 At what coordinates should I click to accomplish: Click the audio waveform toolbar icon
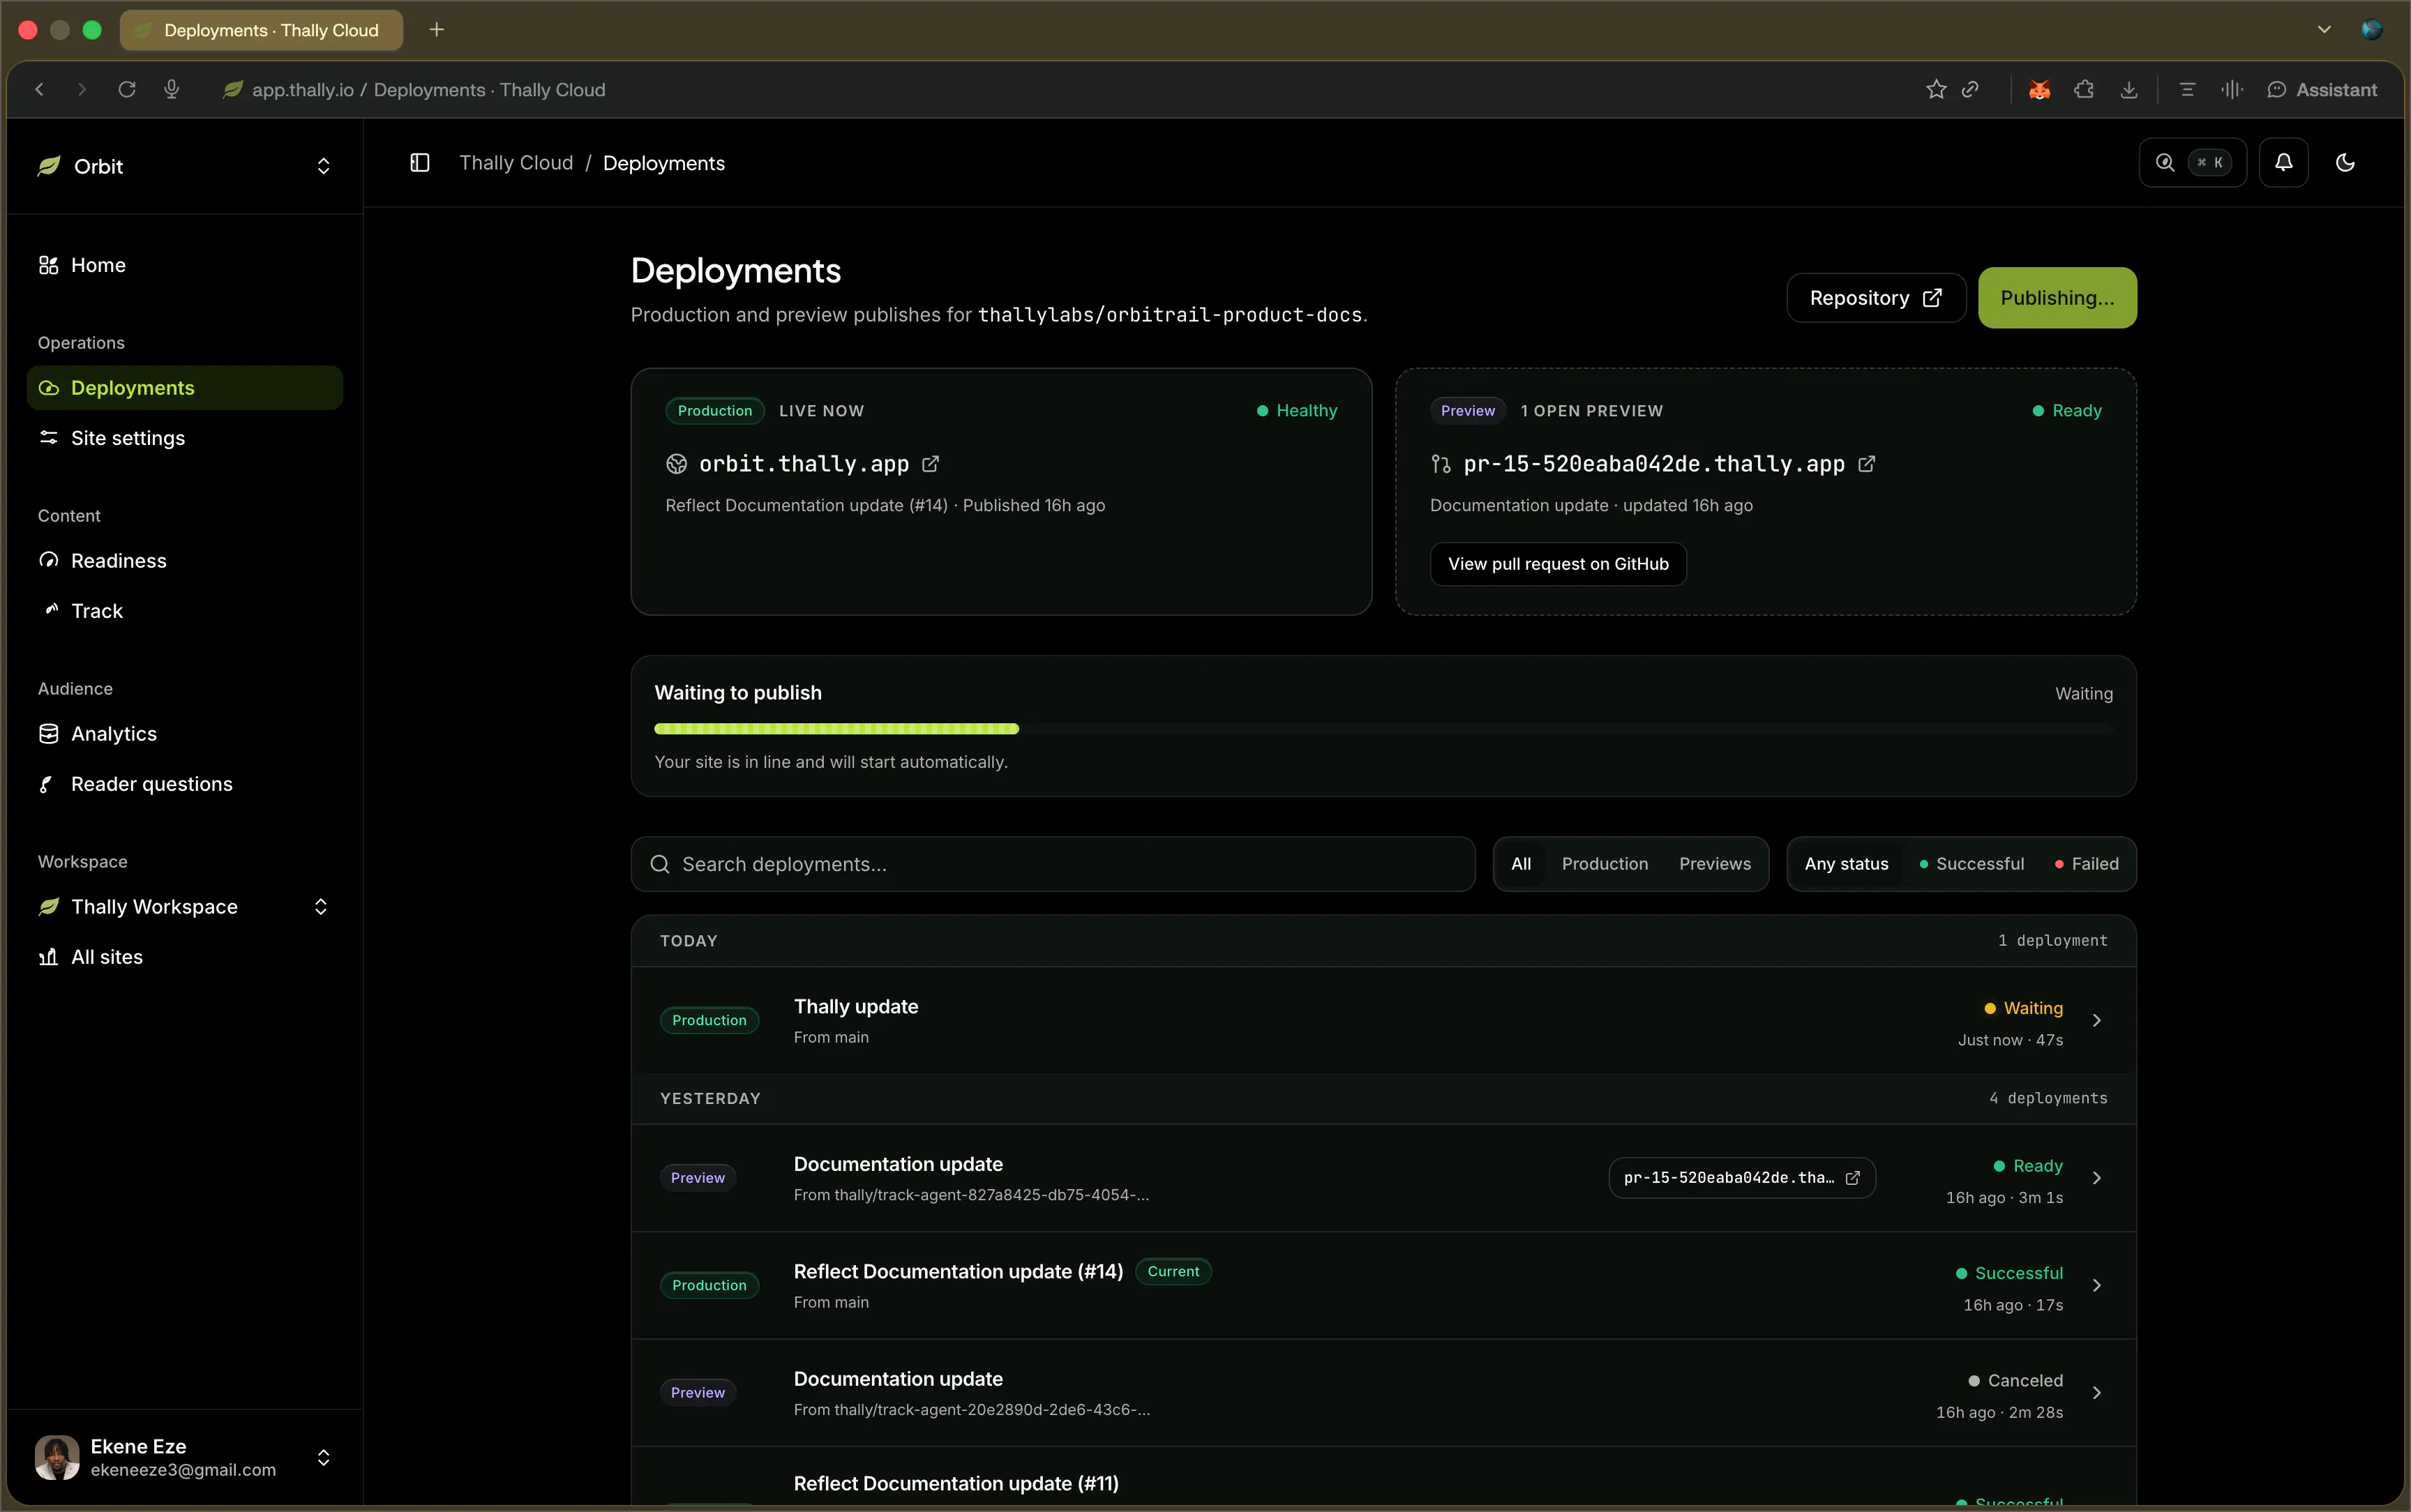(2231, 89)
